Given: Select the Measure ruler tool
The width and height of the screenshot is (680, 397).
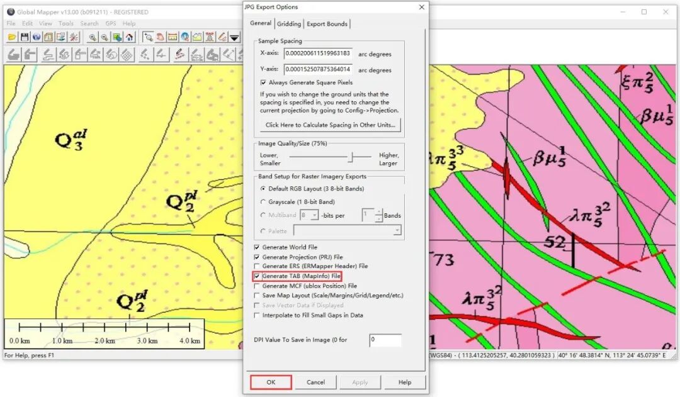Looking at the screenshot, I should 173,37.
